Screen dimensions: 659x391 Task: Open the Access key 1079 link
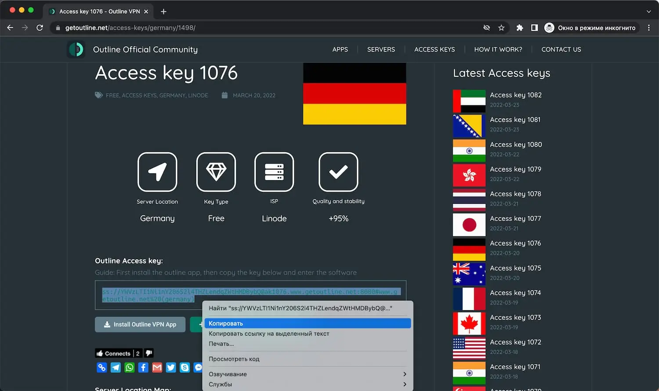tap(515, 169)
